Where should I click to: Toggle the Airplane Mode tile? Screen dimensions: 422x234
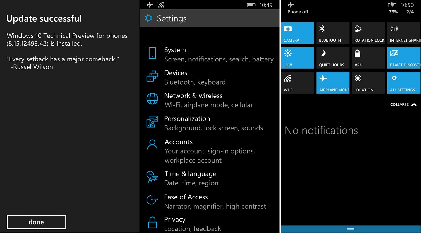333,83
